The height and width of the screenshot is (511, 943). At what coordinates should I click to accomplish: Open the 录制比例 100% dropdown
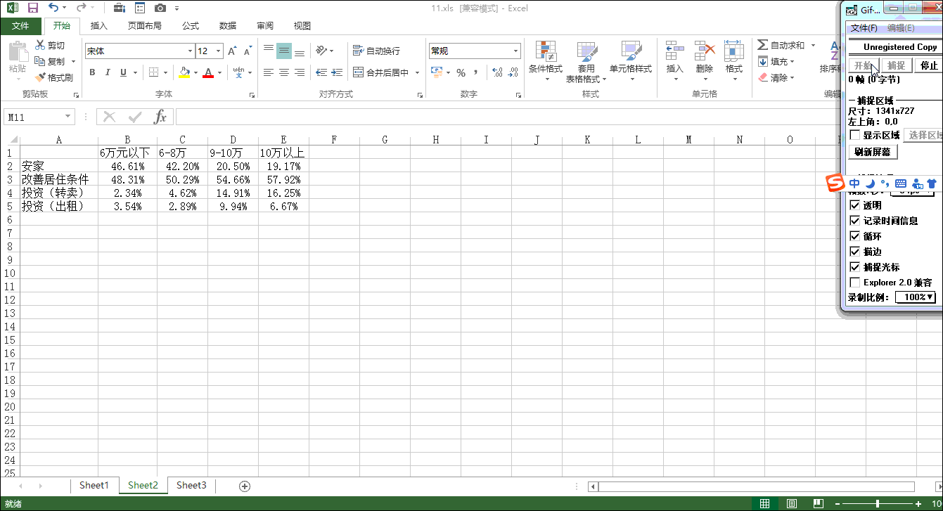916,297
